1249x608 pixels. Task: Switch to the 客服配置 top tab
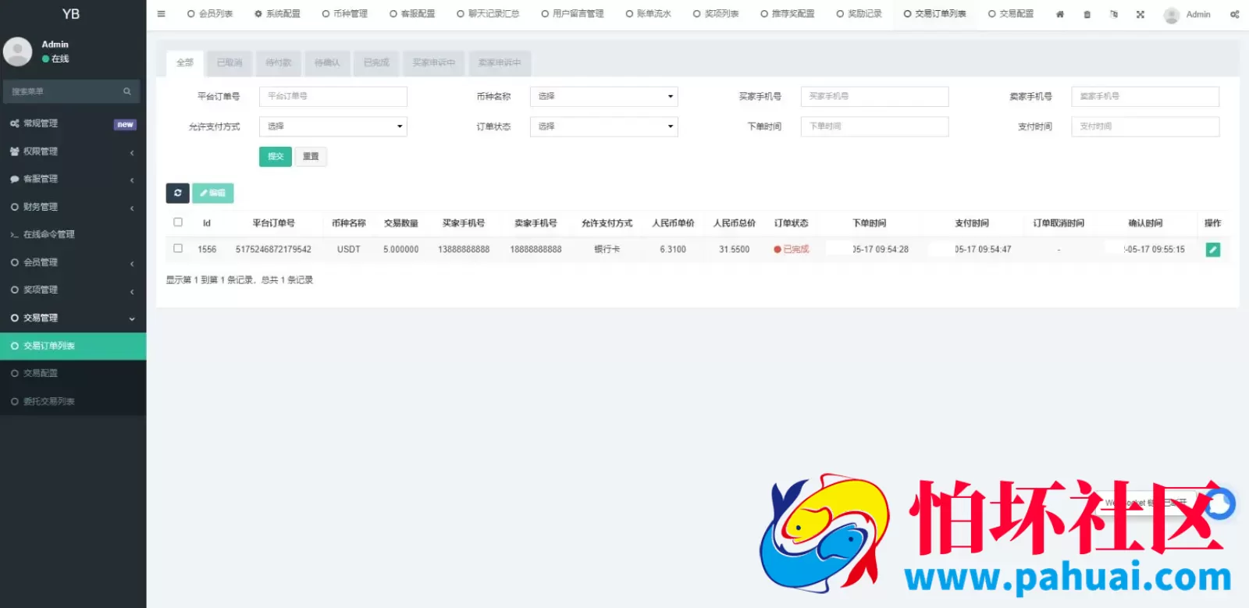coord(412,14)
